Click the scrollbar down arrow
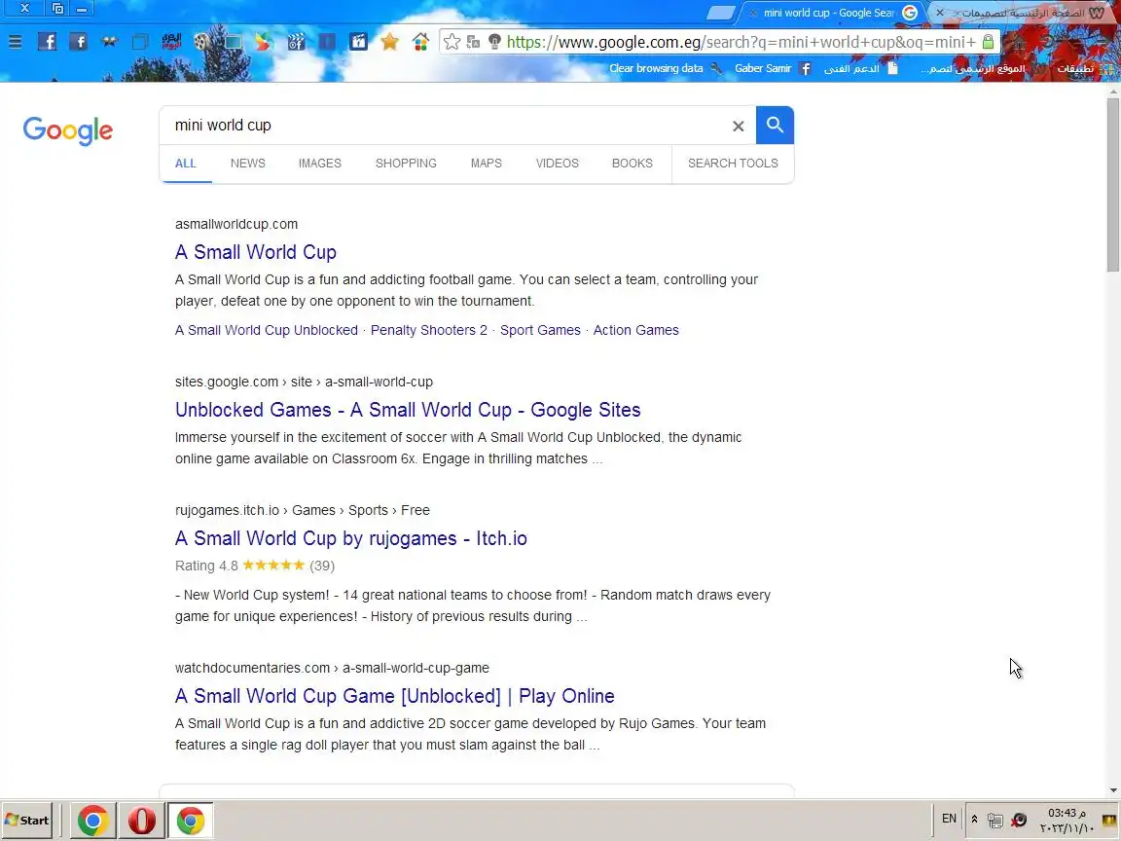Viewport: 1121px width, 841px height. click(x=1113, y=790)
